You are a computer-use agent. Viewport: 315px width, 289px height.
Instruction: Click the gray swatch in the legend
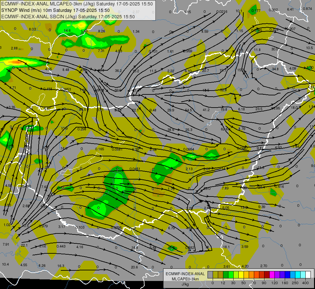(x=210, y=275)
